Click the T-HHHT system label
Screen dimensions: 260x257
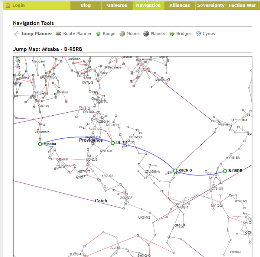coord(115,125)
